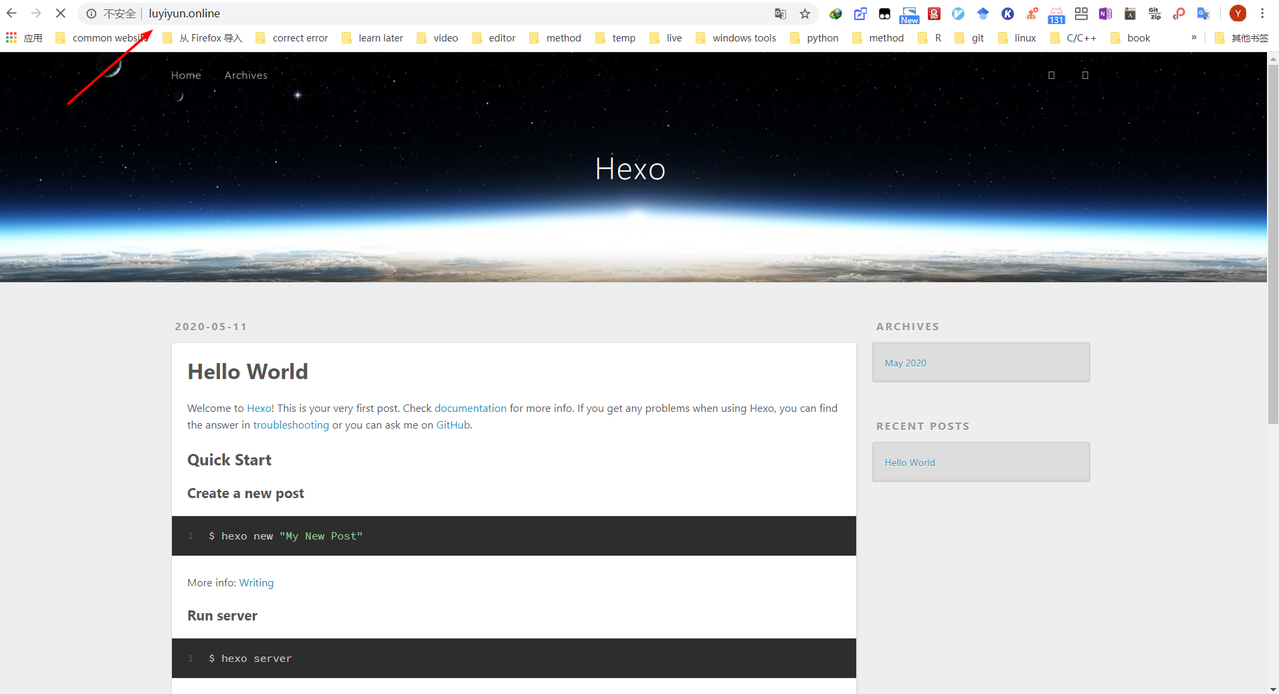Open the blue graduation cap extension
Screen dimensions: 1279x694
(x=983, y=13)
